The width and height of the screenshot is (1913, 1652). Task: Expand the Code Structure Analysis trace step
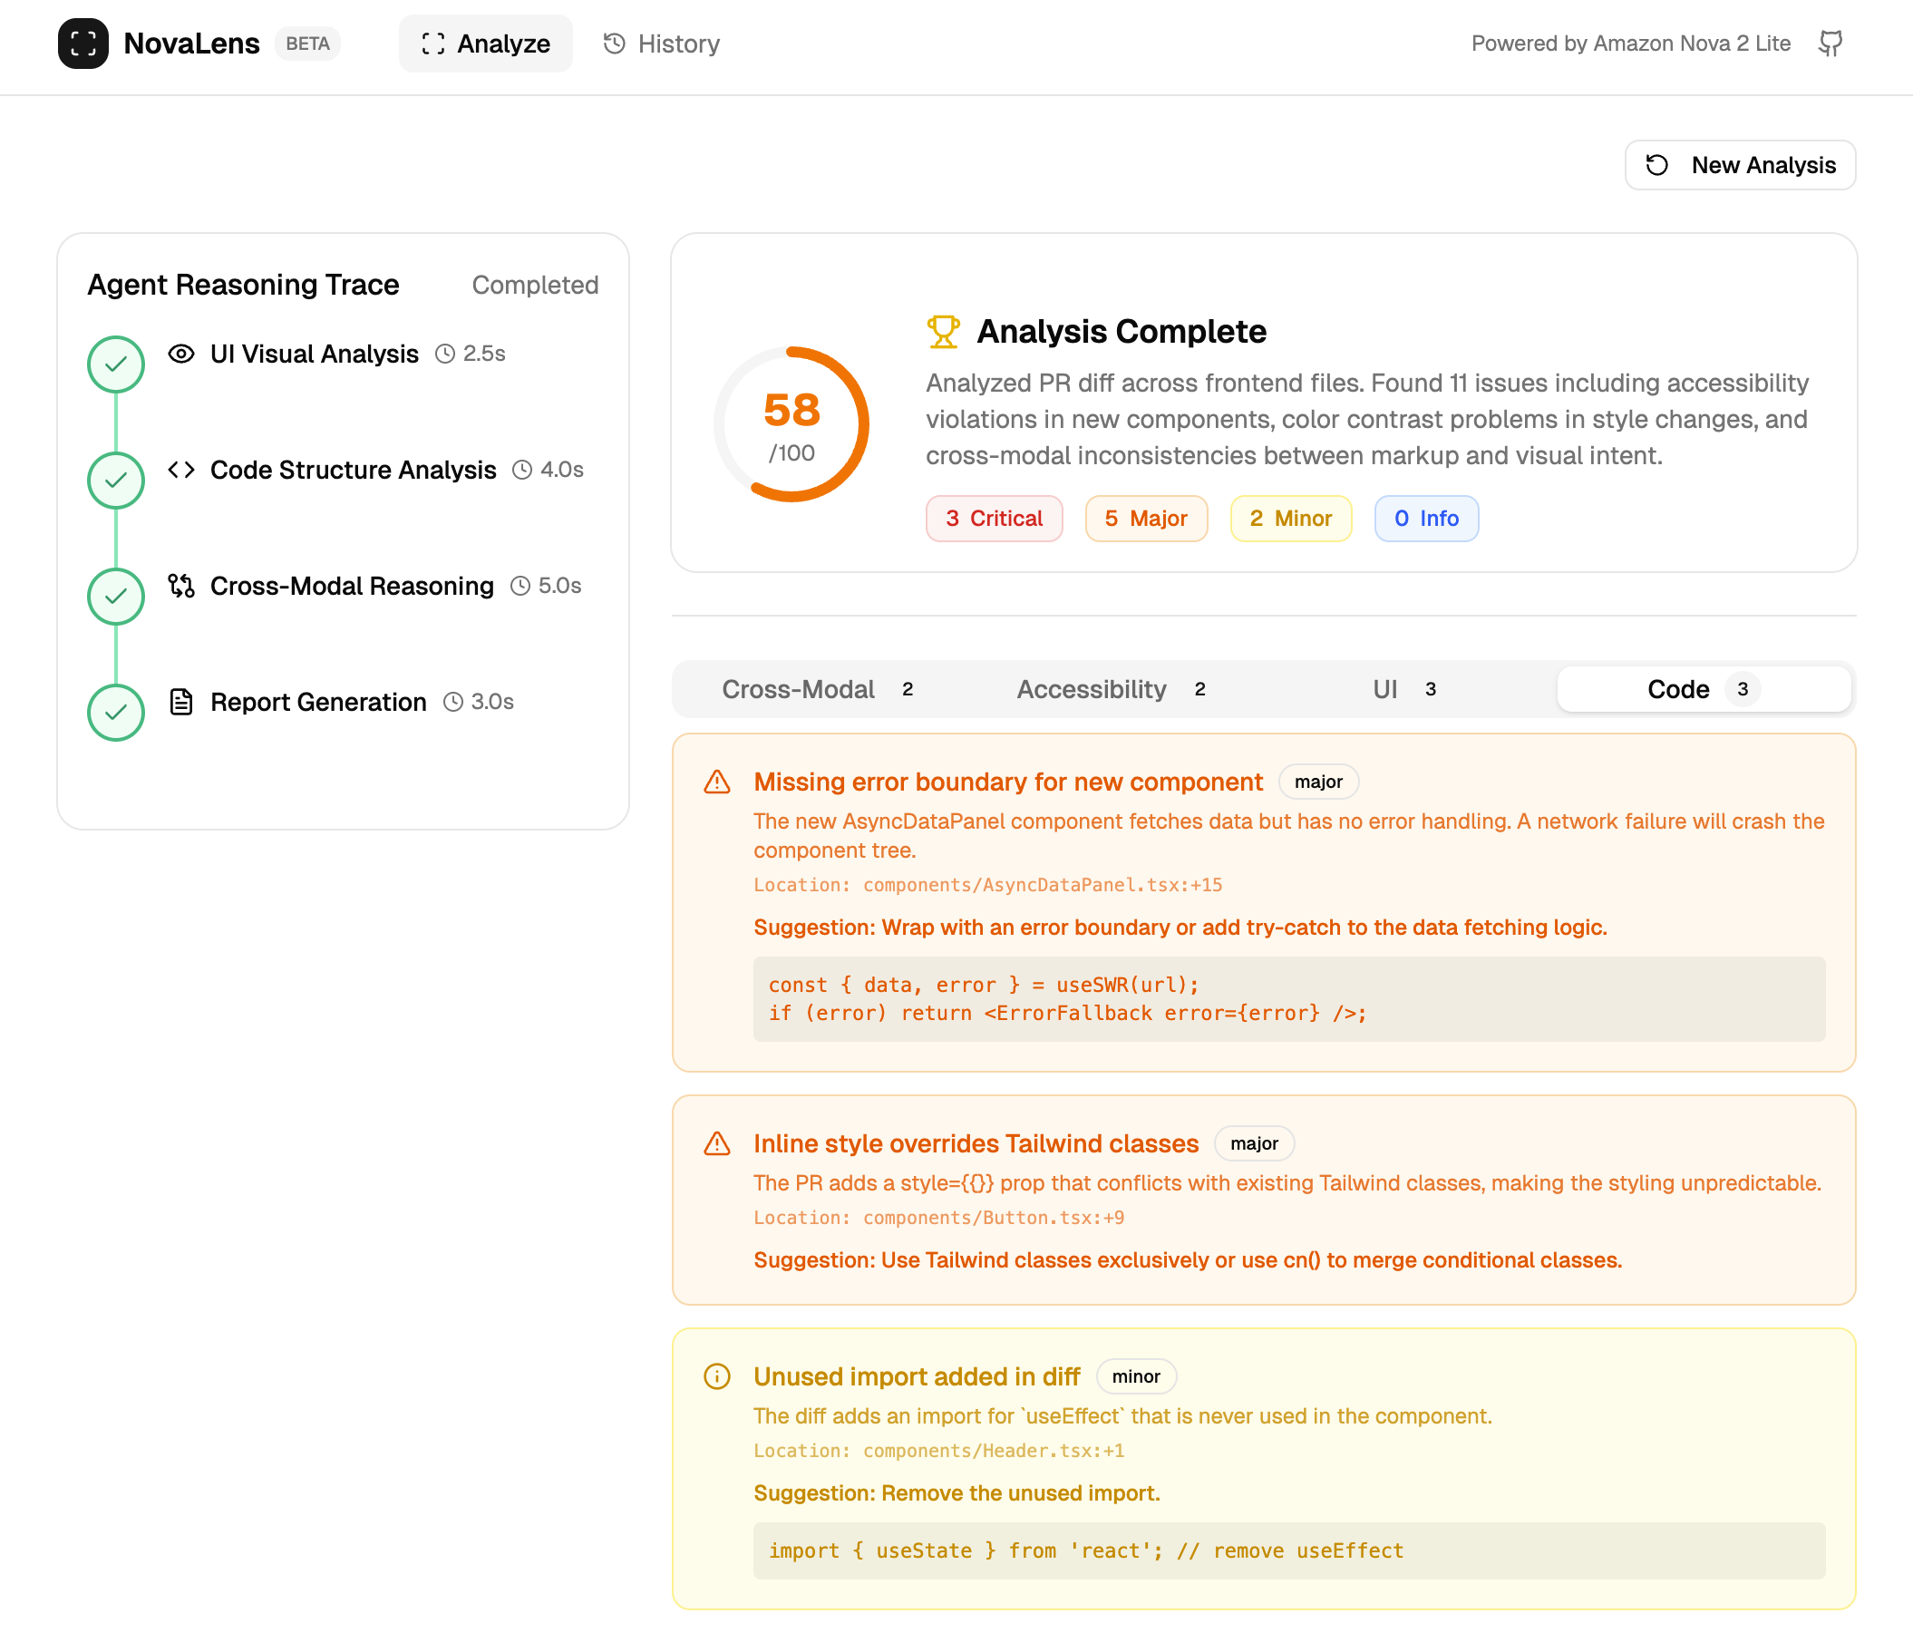353,470
